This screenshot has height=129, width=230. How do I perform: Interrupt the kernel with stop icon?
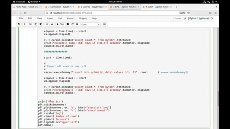pos(68,24)
